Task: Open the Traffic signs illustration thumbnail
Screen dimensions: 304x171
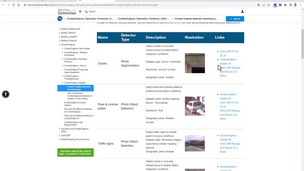Action: [195, 143]
